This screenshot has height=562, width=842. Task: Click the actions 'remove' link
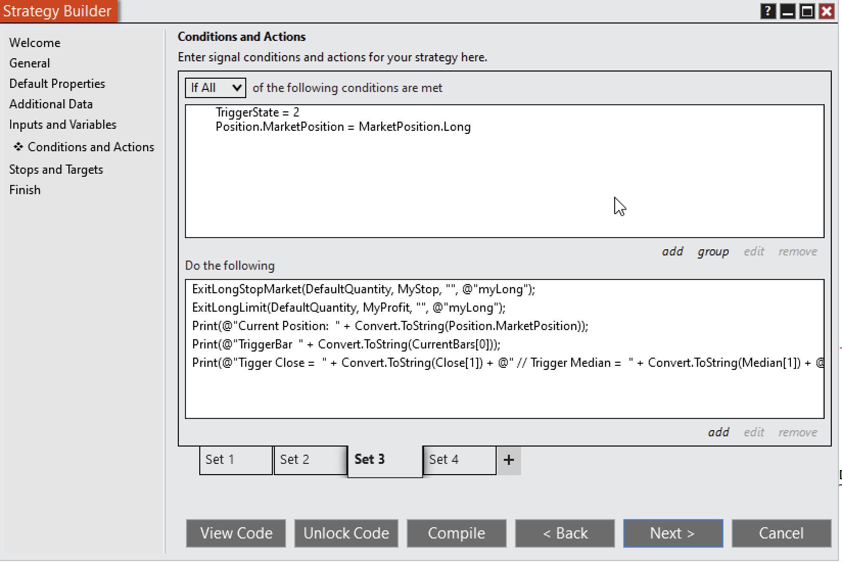point(798,432)
